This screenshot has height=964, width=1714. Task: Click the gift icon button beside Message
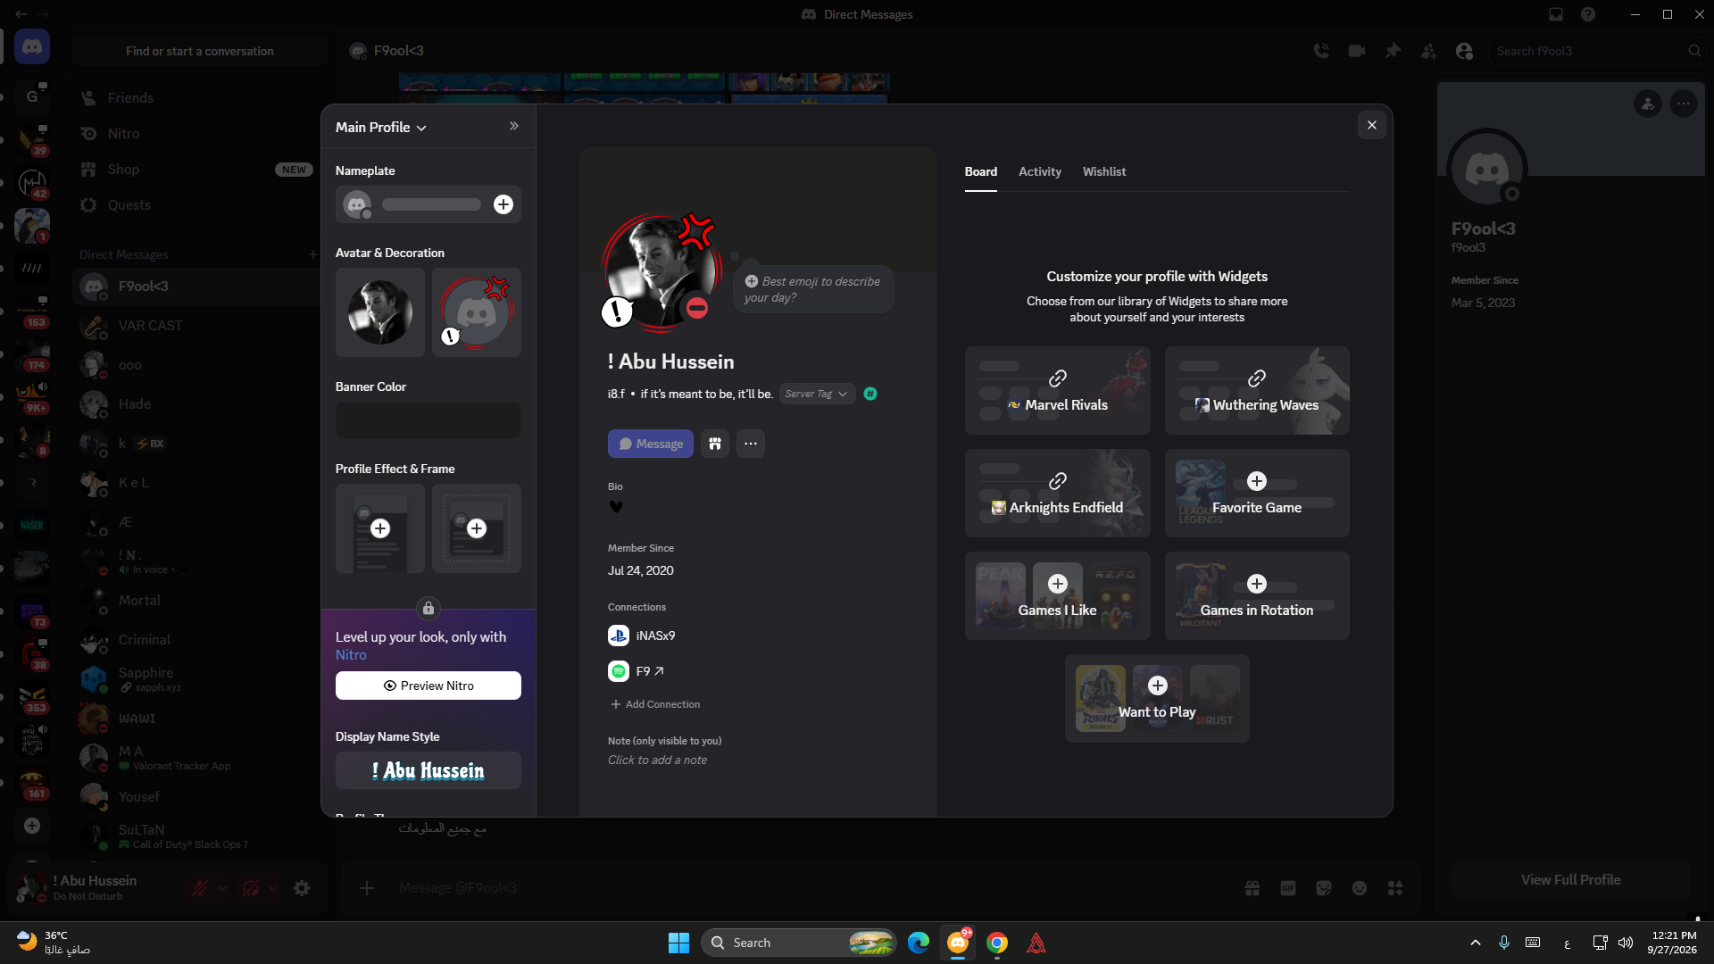pos(715,444)
